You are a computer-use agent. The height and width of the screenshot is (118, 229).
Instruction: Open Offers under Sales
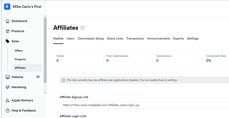click(19, 51)
